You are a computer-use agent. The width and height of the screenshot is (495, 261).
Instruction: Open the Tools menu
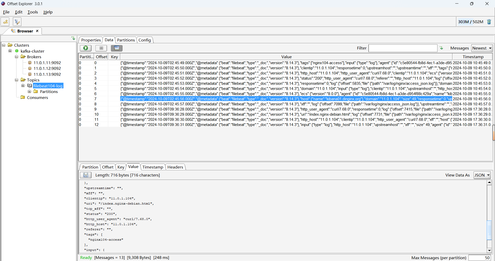[x=33, y=12]
